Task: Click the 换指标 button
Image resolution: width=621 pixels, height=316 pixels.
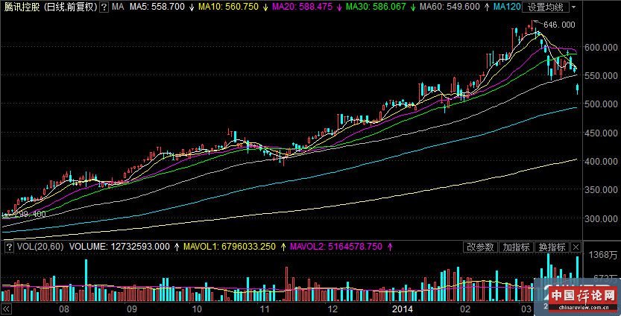Action: tap(552, 247)
